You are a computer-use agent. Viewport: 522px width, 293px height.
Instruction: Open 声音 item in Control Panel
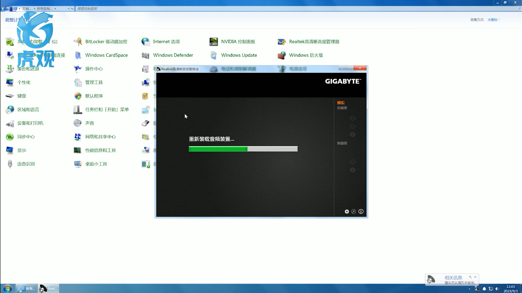84,123
